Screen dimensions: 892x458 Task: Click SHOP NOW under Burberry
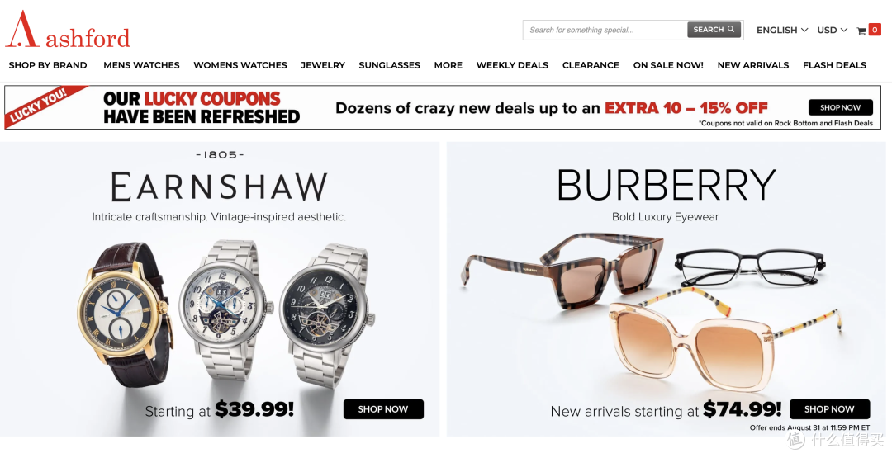[x=829, y=409]
